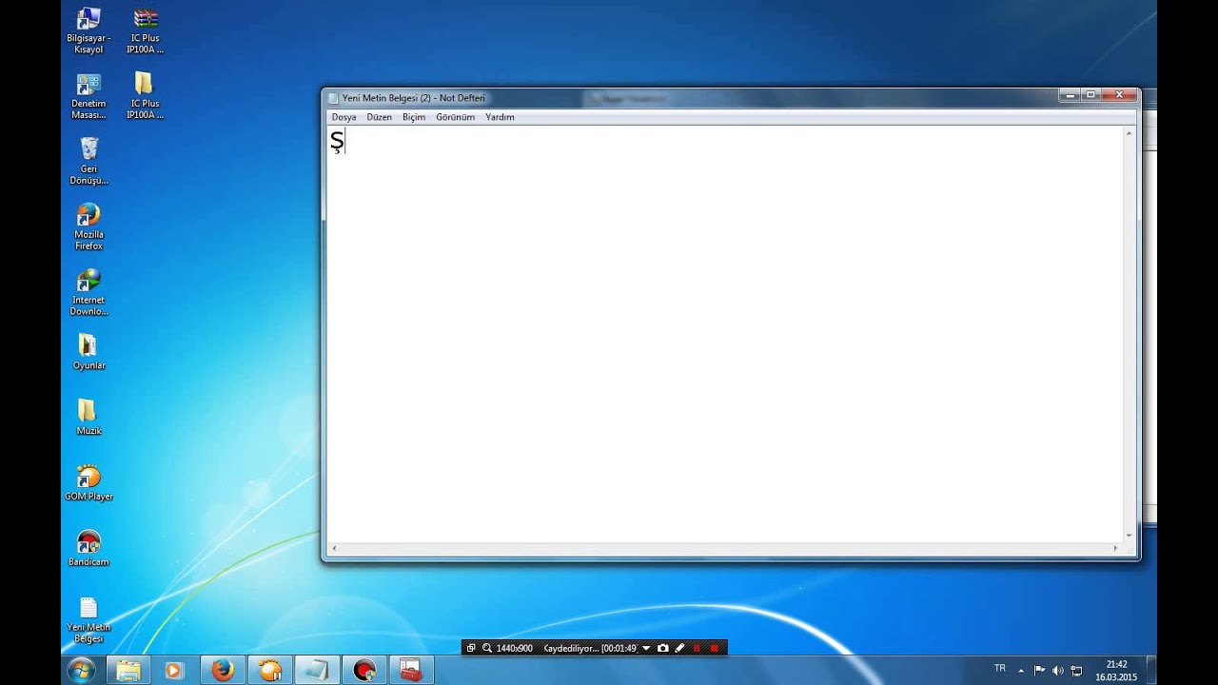Stop the Bandicam recording
Screen dimensions: 1218x685
715,648
